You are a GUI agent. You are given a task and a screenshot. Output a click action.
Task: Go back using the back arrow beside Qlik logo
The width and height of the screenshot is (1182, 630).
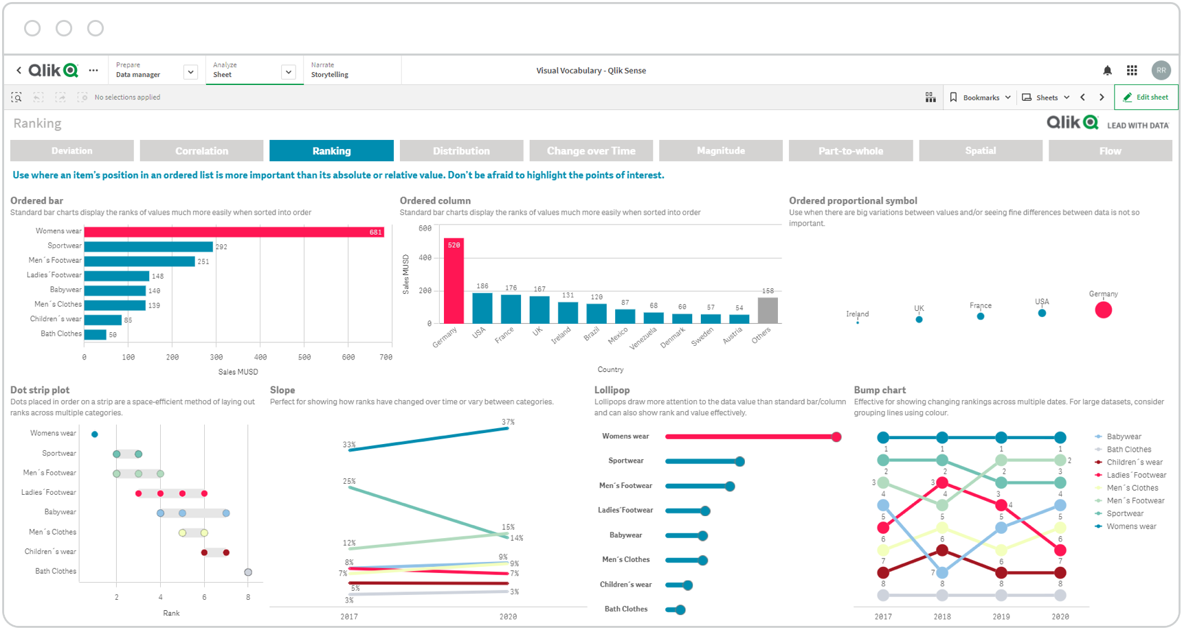[19, 70]
